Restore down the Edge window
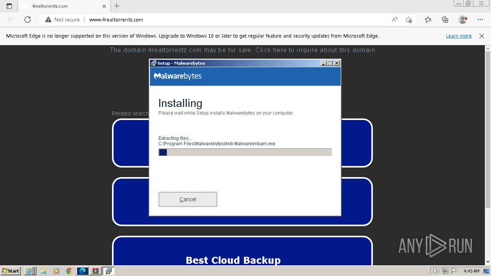The width and height of the screenshot is (491, 276). 468,3
